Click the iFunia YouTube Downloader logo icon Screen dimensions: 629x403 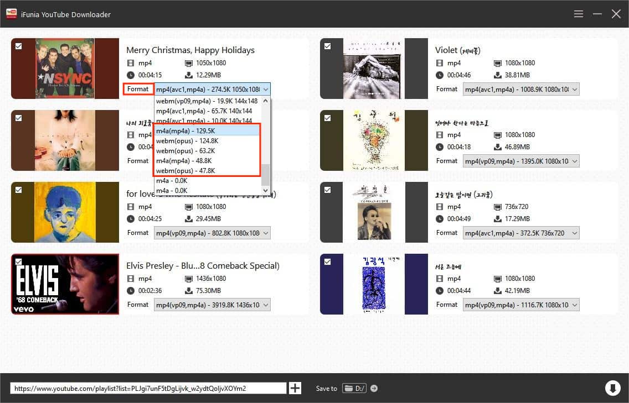pos(11,14)
